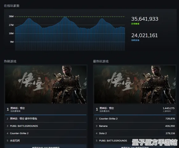Open most played 黑神话：悟空 row

(135, 109)
